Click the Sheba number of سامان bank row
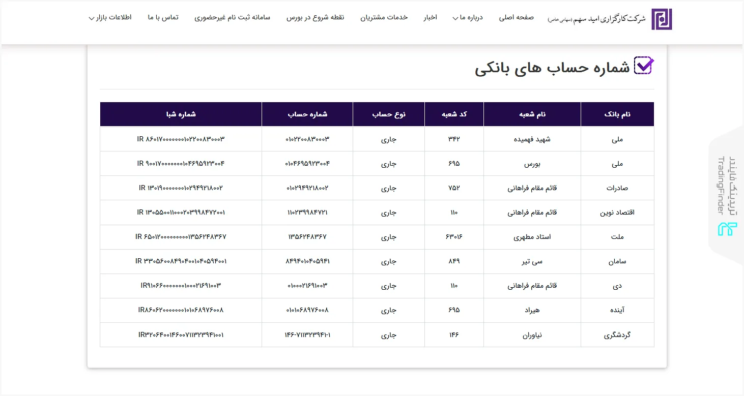744x396 pixels. point(181,261)
